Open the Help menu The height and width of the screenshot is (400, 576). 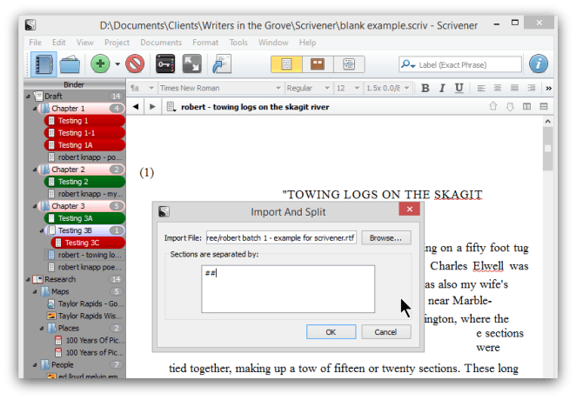307,43
